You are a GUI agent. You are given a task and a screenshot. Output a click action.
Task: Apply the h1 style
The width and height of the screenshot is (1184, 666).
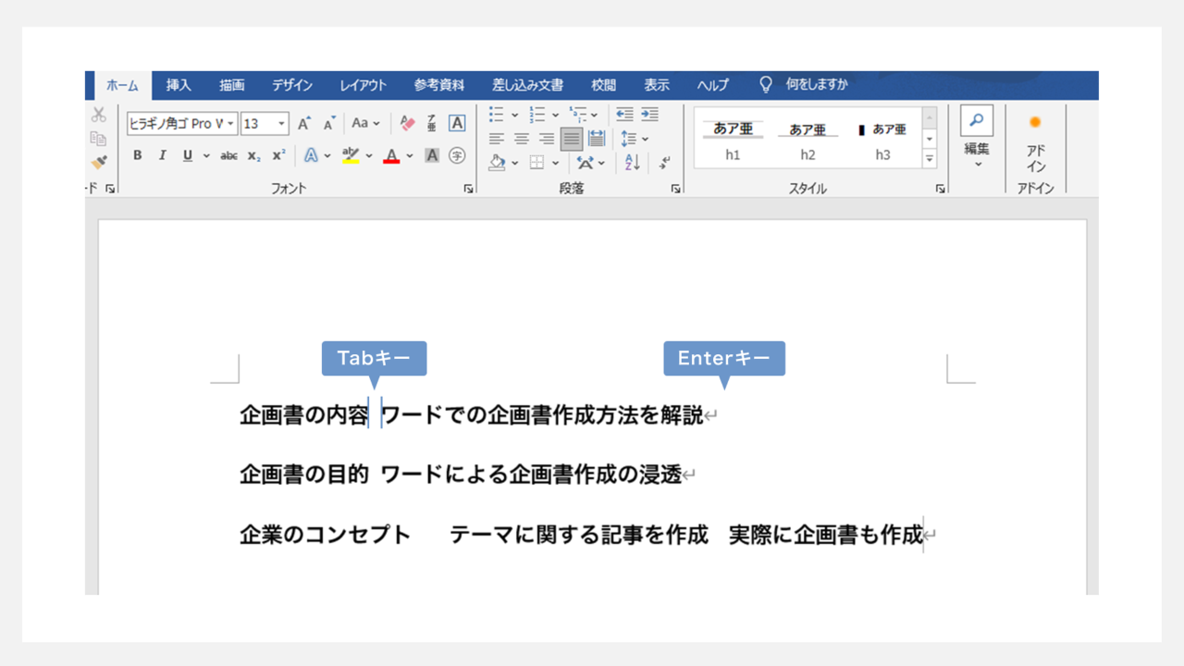(733, 140)
